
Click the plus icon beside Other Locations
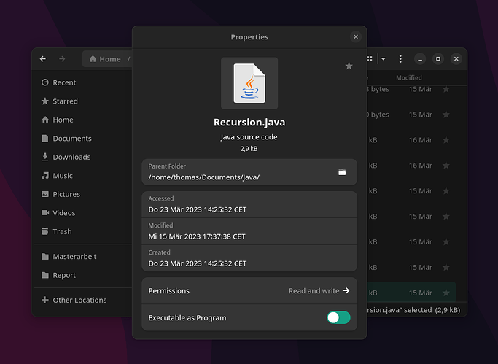coord(45,300)
